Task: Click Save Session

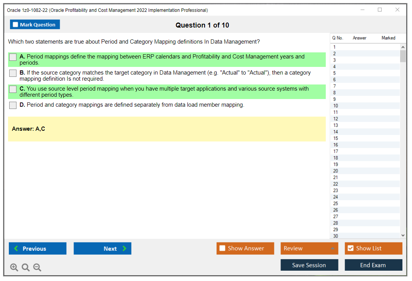Action: click(309, 265)
